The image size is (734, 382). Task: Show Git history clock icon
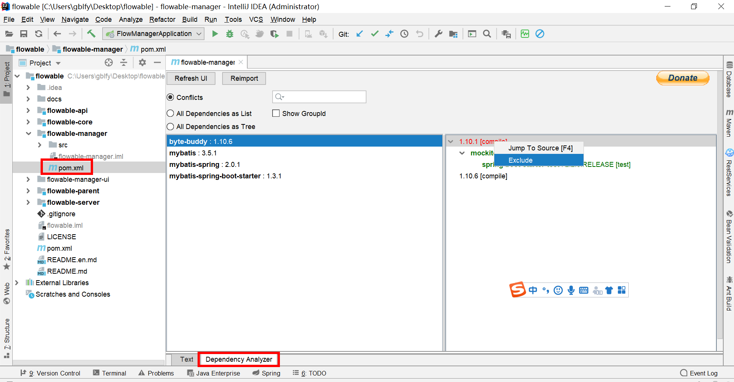pyautogui.click(x=404, y=34)
